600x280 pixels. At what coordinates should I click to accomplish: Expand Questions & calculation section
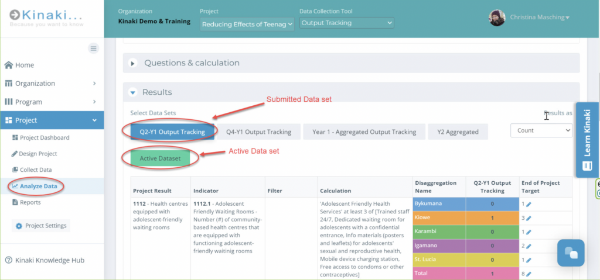tap(352, 63)
